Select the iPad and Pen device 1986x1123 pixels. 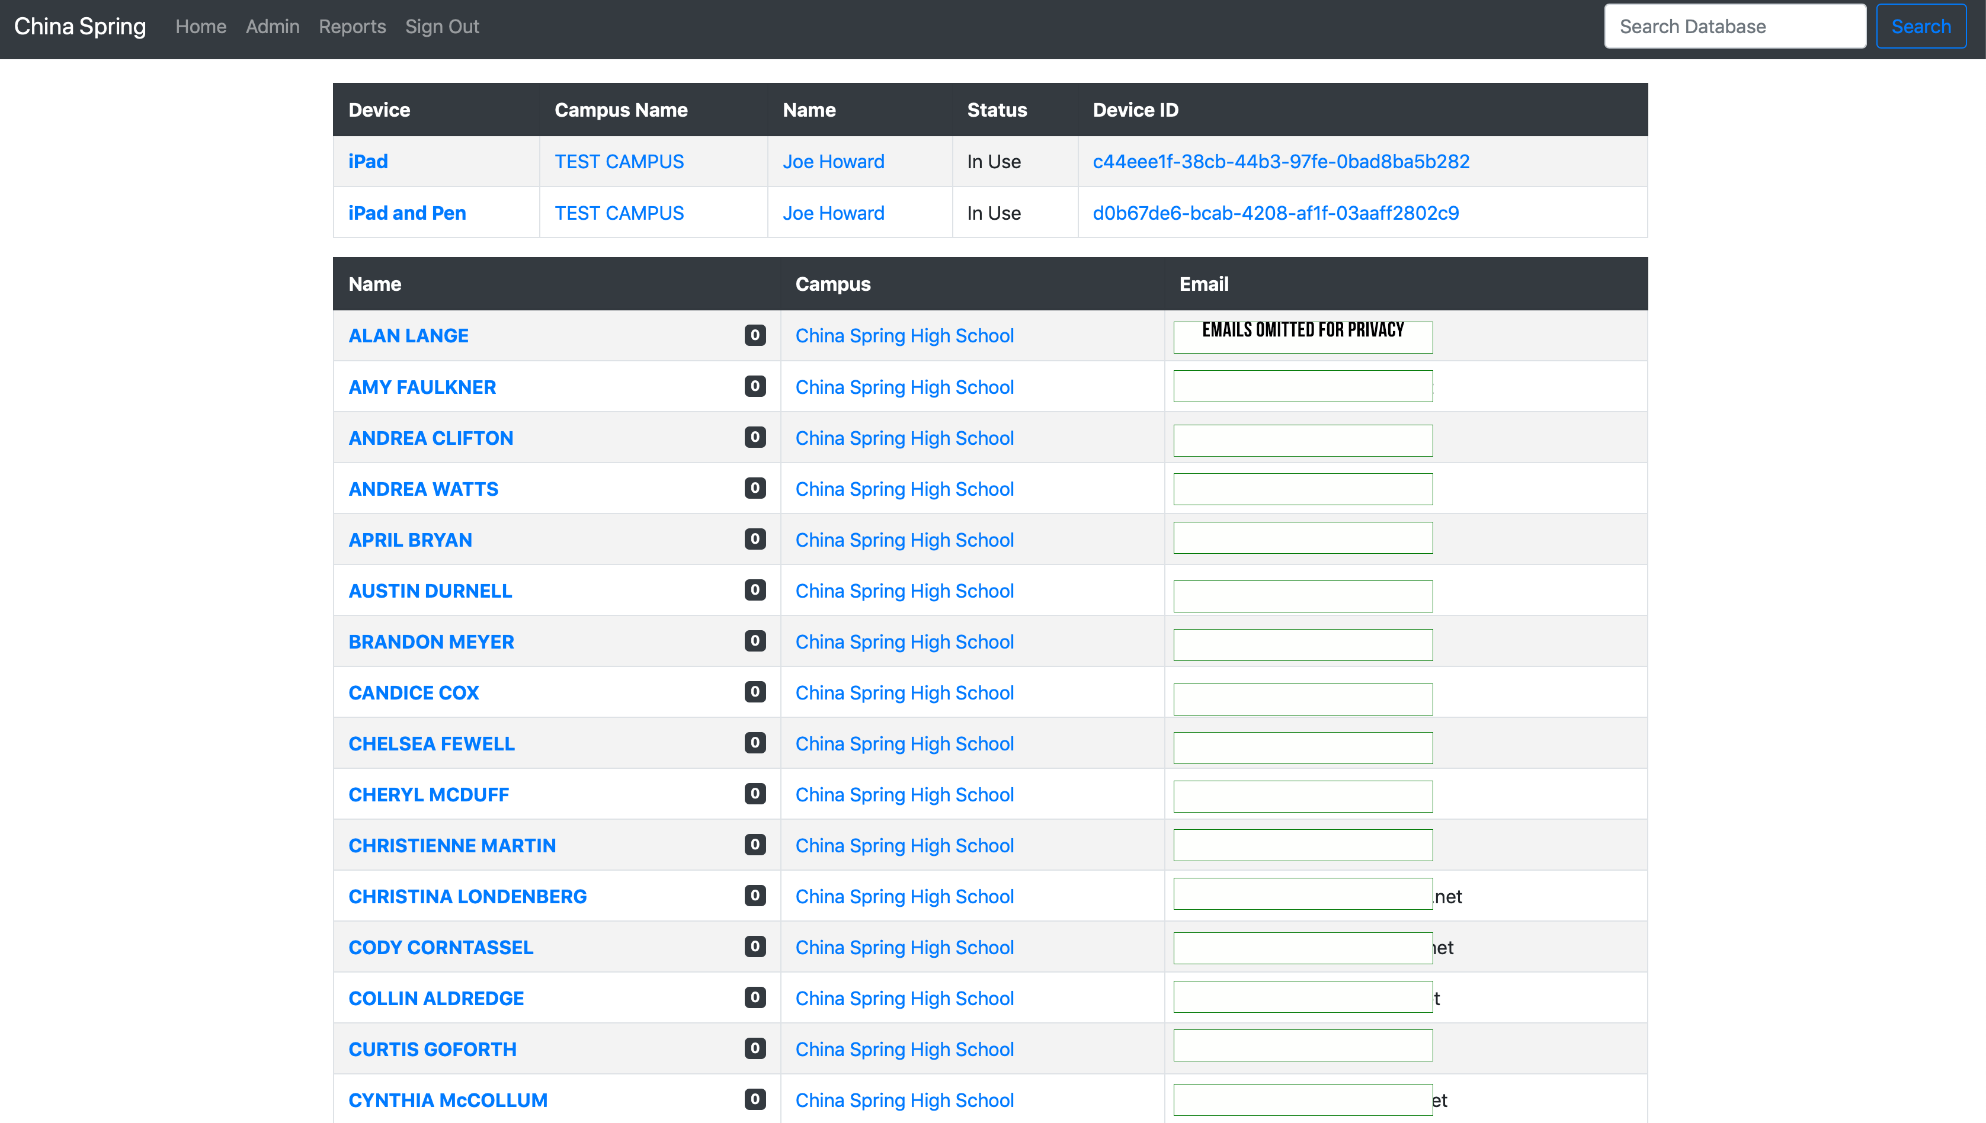tap(406, 213)
